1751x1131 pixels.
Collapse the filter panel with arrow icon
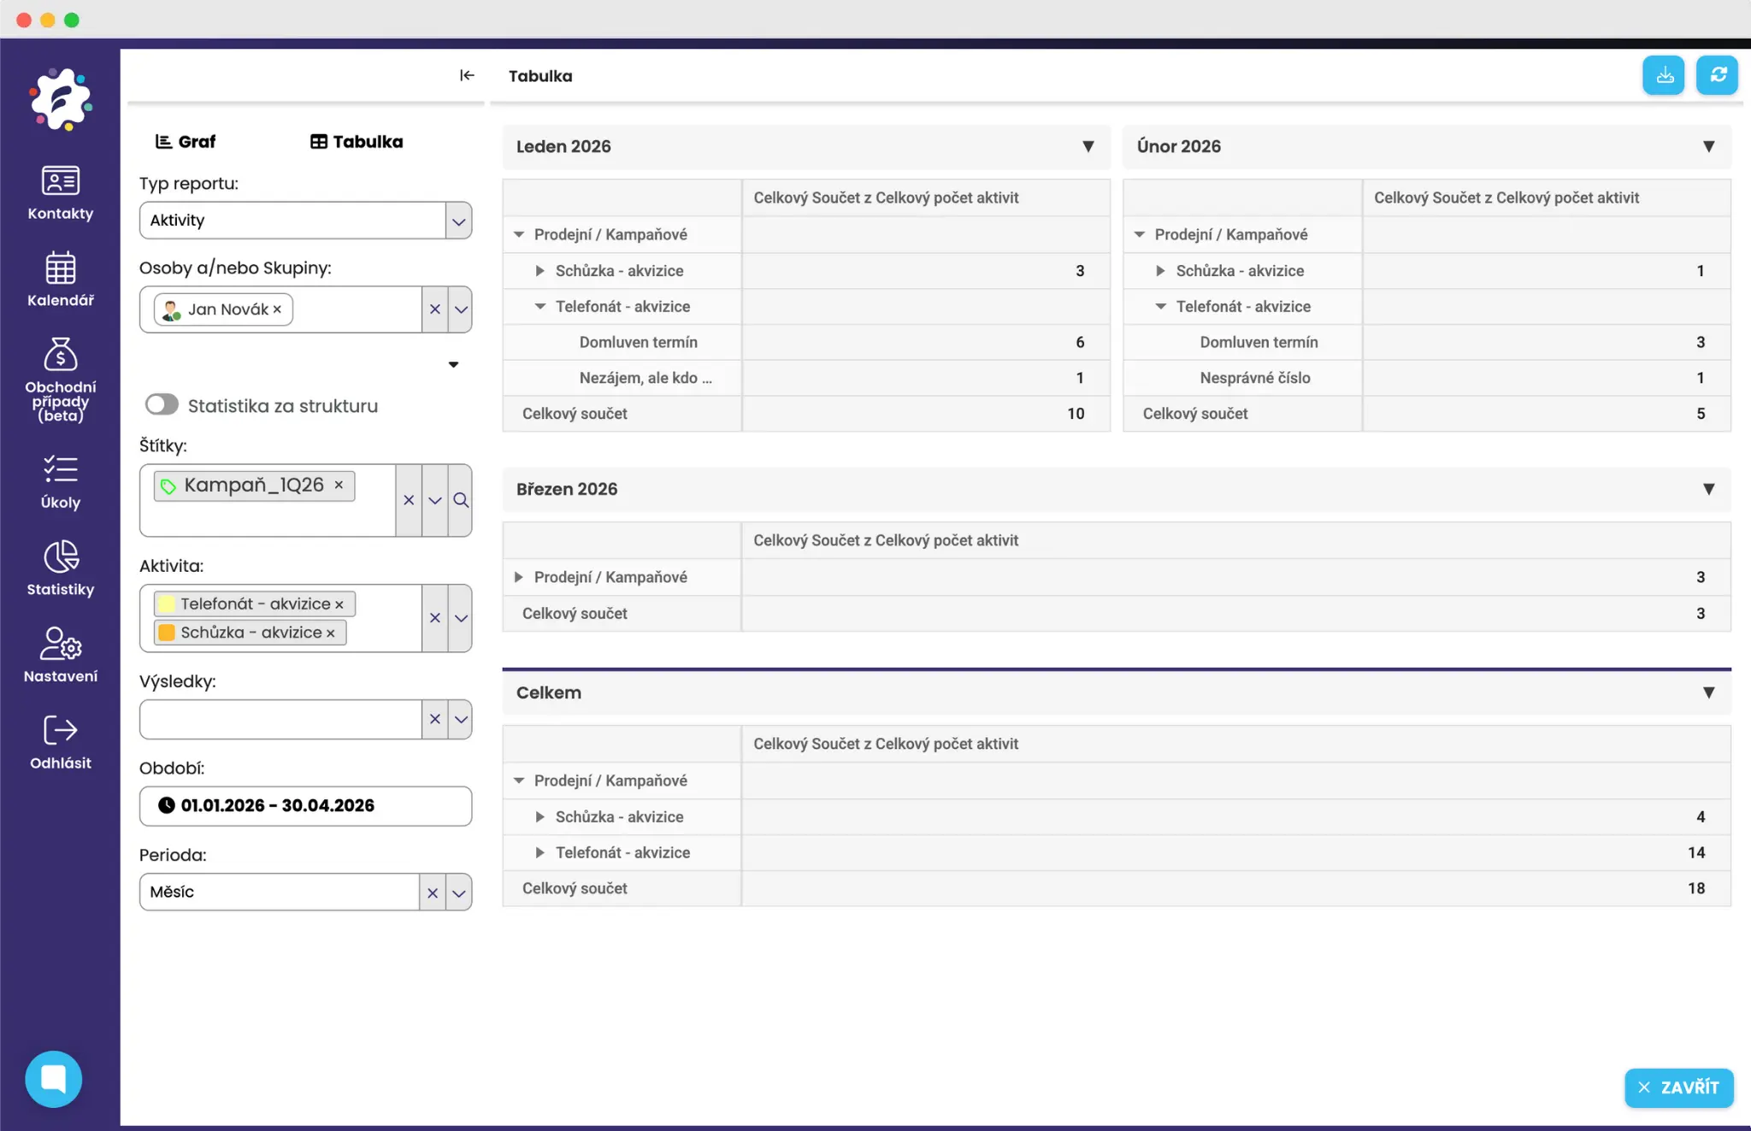coord(467,75)
